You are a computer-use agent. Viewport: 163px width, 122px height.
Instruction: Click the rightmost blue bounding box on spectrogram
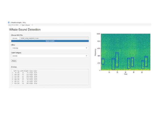pos(146,61)
